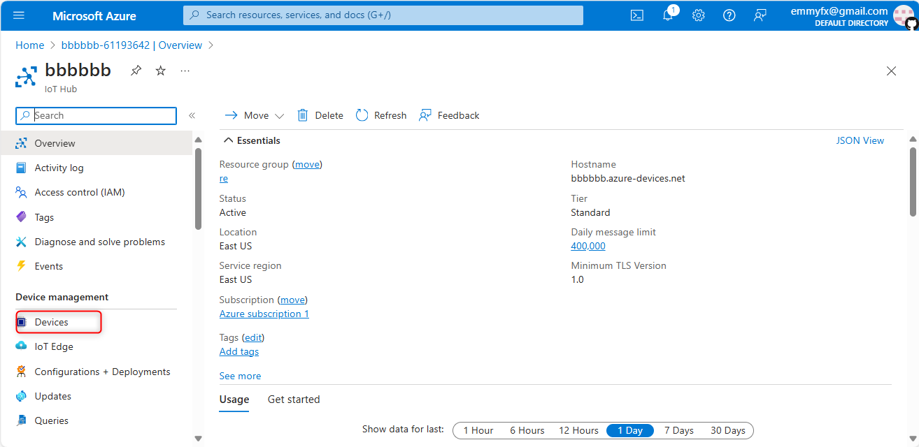
Task: Open the Cloud Shell icon
Action: (x=636, y=15)
